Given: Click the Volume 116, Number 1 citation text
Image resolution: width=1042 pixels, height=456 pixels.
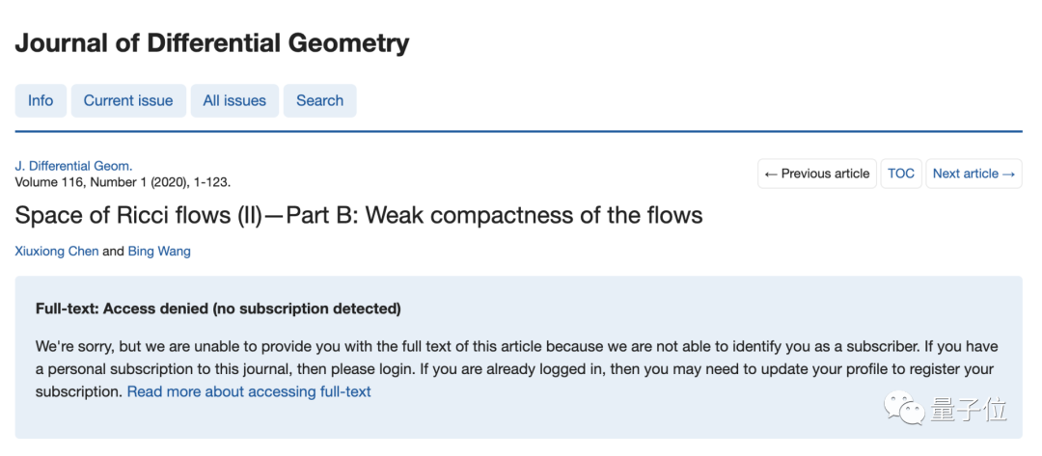Looking at the screenshot, I should 123,182.
